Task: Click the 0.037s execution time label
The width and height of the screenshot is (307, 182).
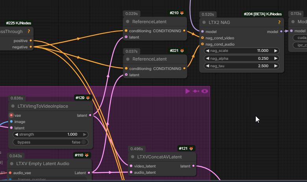Action: [x=132, y=51]
